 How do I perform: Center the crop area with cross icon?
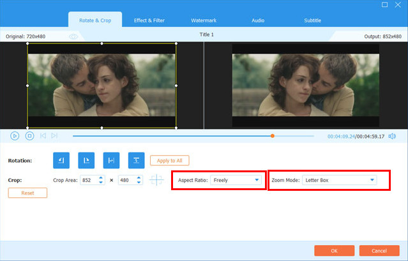point(156,181)
